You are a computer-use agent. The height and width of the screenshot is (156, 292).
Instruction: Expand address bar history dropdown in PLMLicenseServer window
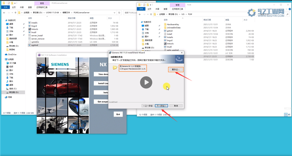tap(114, 13)
